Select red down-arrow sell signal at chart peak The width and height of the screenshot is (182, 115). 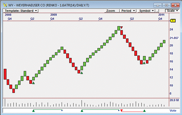pos(121,28)
